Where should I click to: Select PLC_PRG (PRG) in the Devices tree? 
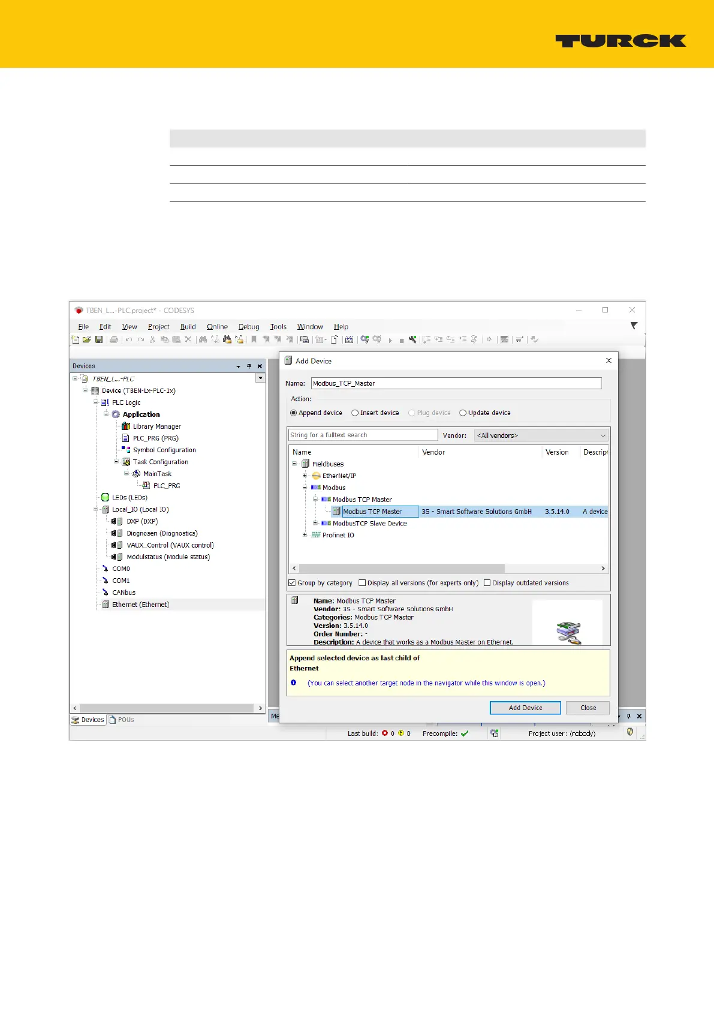pos(156,438)
